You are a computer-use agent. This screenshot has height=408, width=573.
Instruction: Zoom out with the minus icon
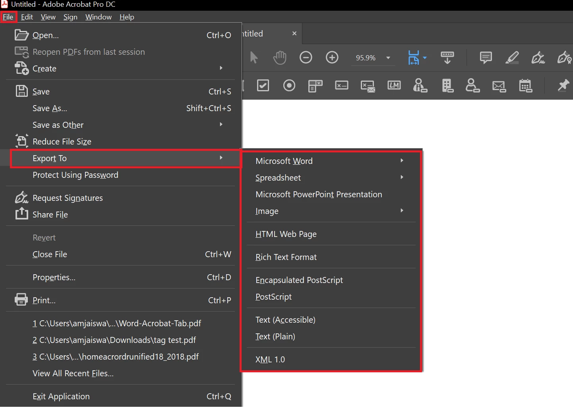pyautogui.click(x=306, y=58)
